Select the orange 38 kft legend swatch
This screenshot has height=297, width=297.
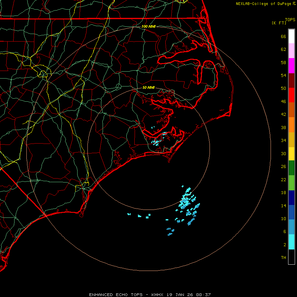[291, 125]
